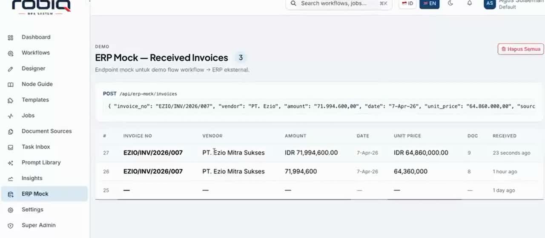The image size is (545, 238).
Task: Click the search magnifier icon
Action: 293,3
